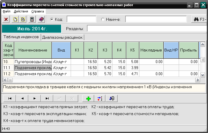The width and height of the screenshot is (208, 133).
Task: Open the Действия menu
Action: (21, 11)
